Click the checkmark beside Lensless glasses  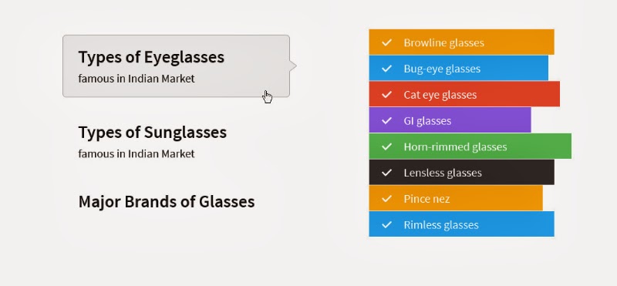coord(387,173)
